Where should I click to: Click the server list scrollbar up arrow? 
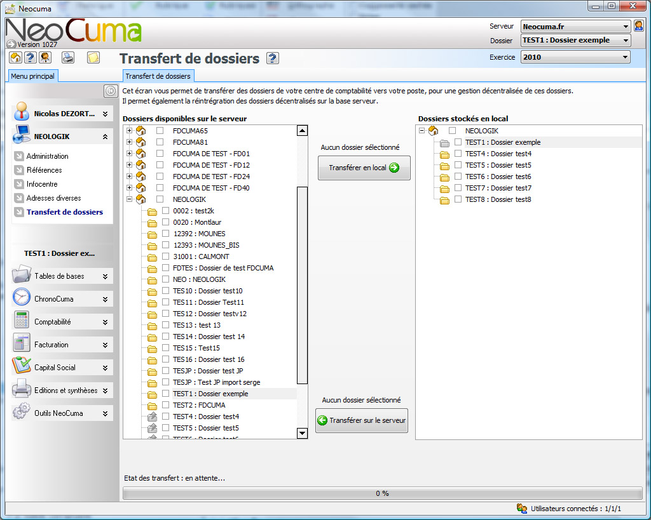(x=302, y=131)
